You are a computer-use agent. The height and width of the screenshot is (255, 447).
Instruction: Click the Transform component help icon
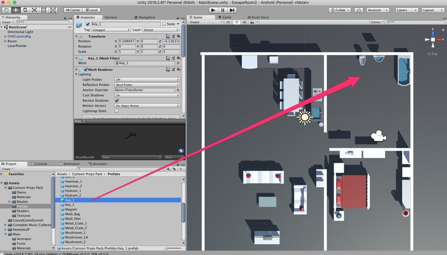coord(168,36)
